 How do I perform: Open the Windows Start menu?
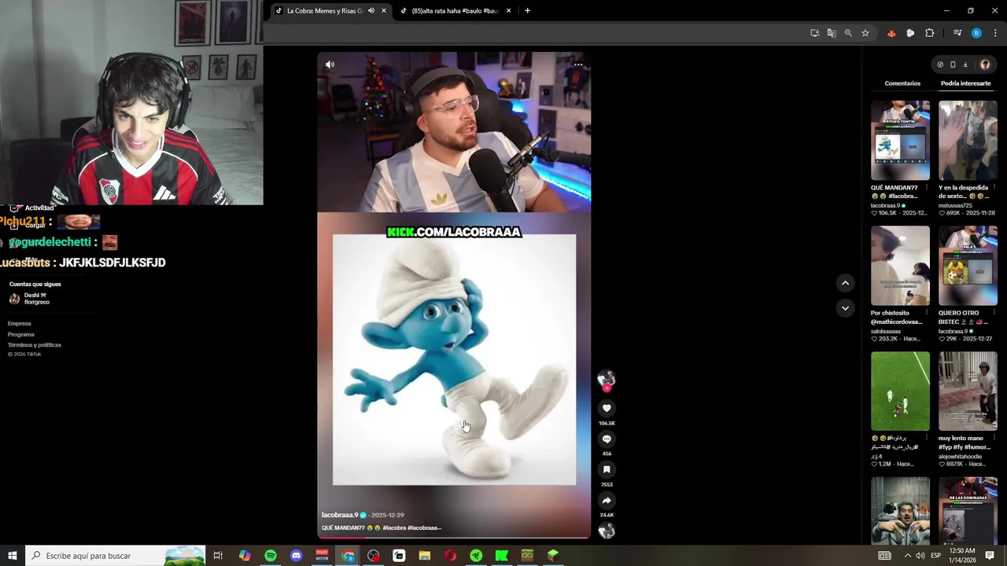tap(13, 556)
